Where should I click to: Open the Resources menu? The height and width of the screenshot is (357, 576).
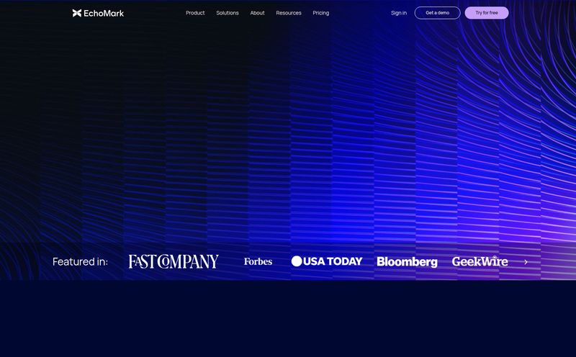(289, 13)
